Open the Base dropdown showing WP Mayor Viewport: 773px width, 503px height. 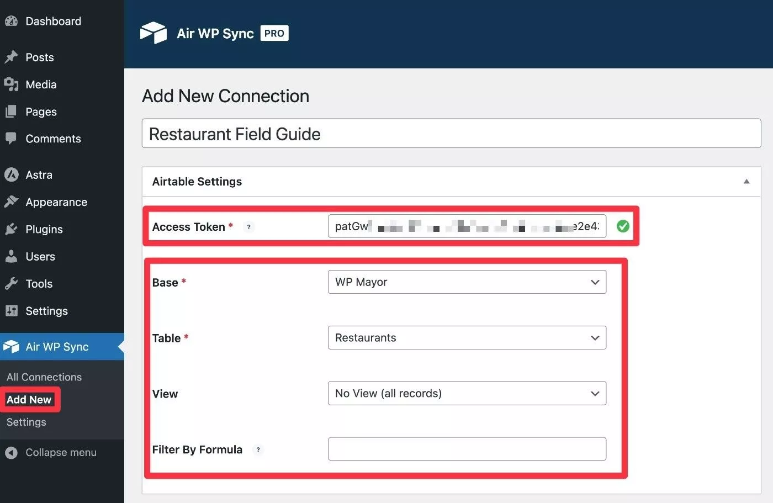[467, 282]
